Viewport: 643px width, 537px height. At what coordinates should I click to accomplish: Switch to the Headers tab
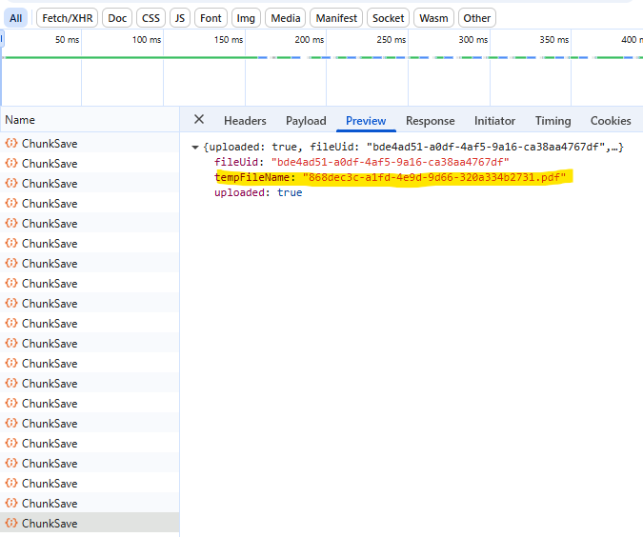pos(245,121)
